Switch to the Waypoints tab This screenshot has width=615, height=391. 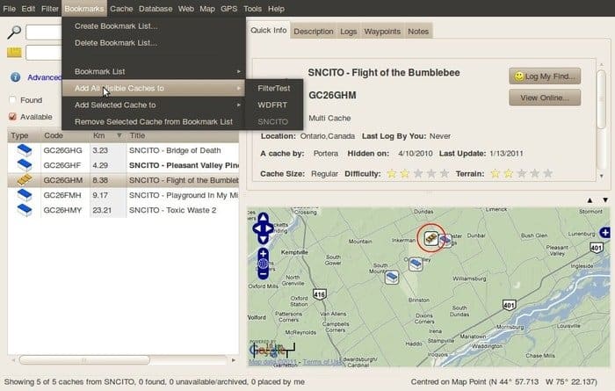pyautogui.click(x=382, y=32)
